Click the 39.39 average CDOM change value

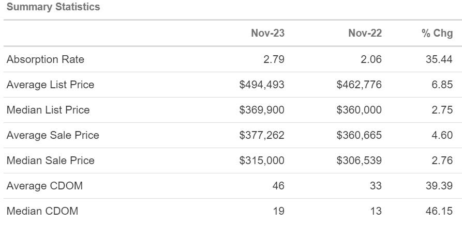point(439,186)
